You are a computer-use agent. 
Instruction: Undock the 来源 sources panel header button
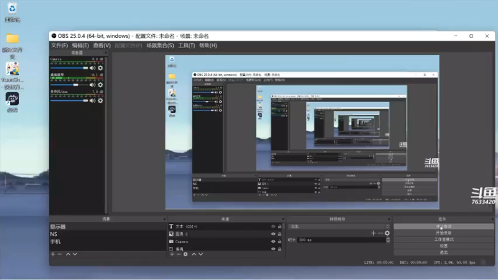tap(283, 219)
